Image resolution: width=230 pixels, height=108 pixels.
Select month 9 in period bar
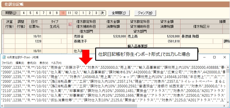coord(57,13)
